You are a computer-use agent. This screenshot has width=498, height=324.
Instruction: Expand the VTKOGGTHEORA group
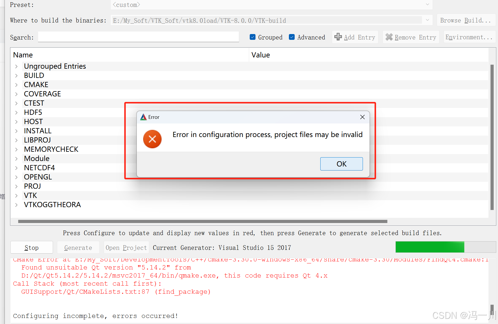[16, 205]
